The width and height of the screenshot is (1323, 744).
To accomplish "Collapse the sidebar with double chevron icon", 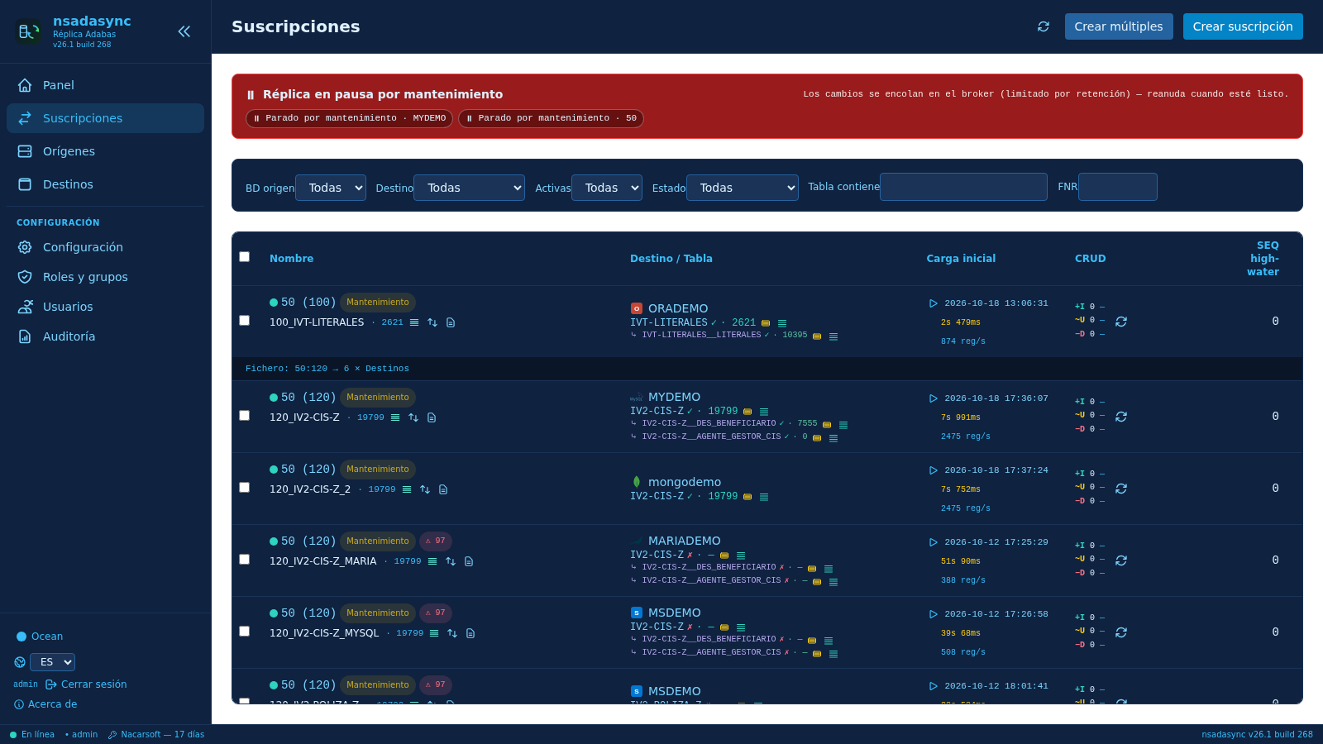I will (x=184, y=31).
